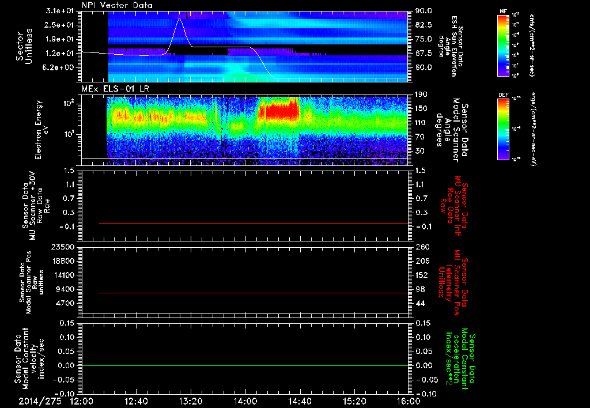Click the 82.5 sun elevation tick

click(x=423, y=25)
